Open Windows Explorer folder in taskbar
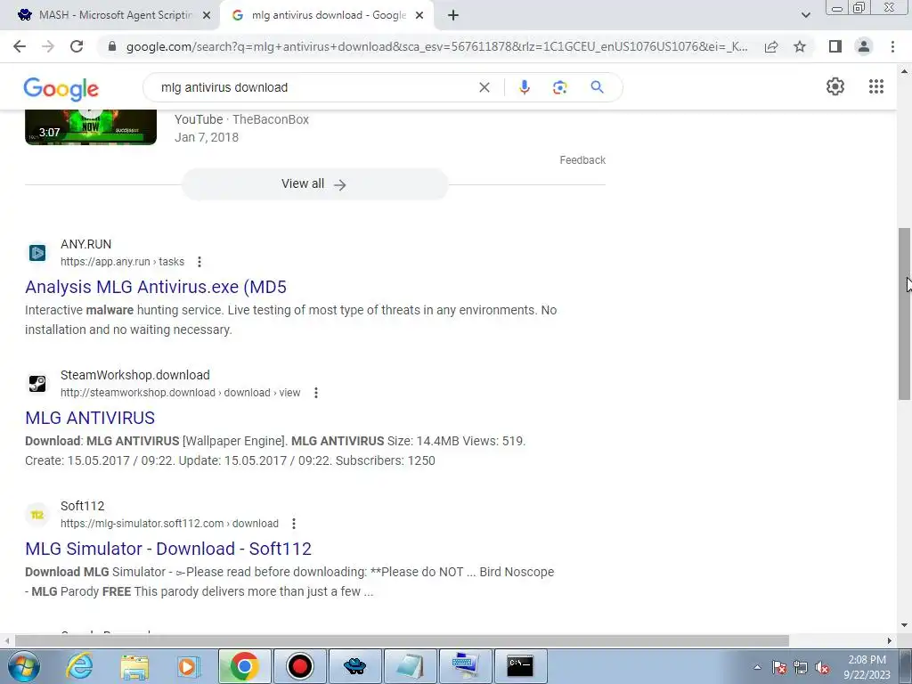This screenshot has width=912, height=684. (x=134, y=666)
